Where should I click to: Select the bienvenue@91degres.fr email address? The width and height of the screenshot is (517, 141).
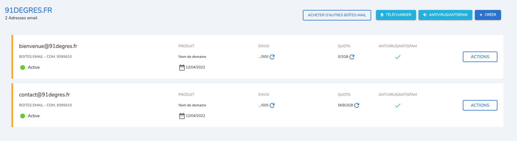[48, 46]
